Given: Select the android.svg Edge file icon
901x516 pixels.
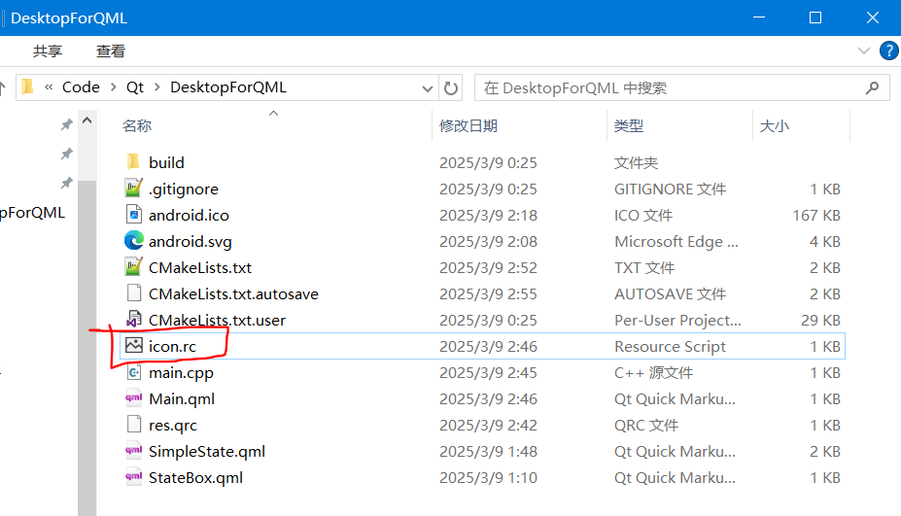Looking at the screenshot, I should click(x=134, y=241).
